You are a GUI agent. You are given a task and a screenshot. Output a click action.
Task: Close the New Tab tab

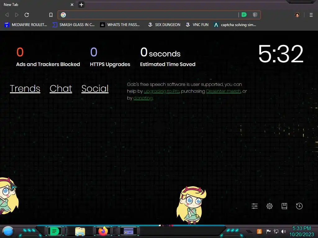[72, 4]
